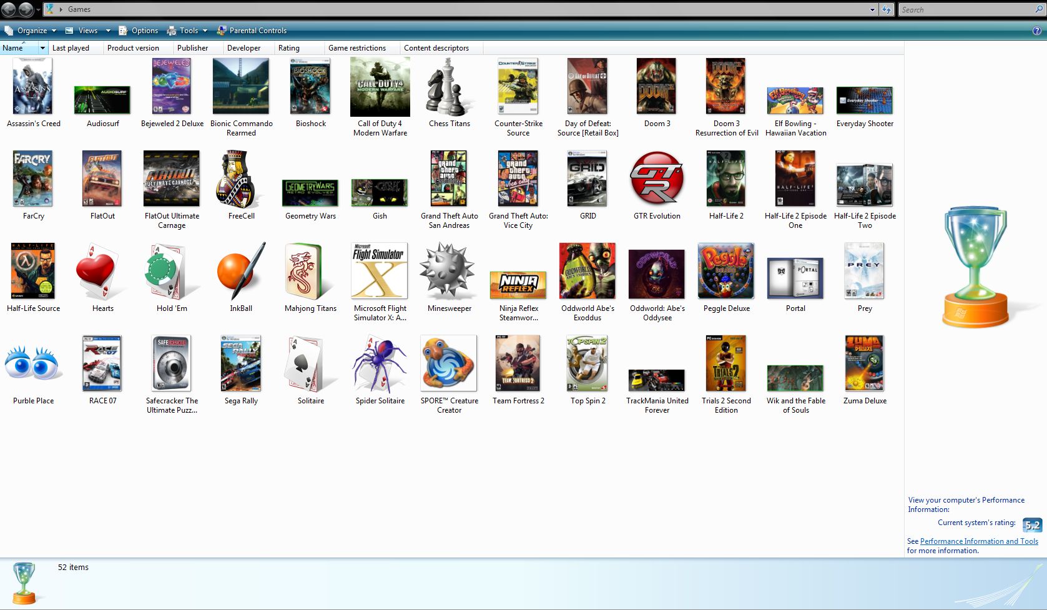Sort games by the Rating column

point(288,47)
